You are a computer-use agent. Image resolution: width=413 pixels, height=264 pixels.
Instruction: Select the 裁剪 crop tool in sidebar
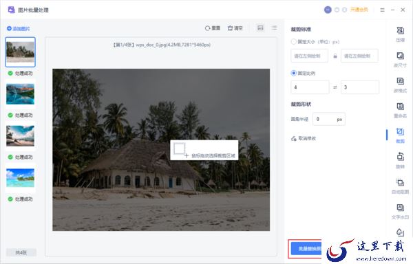point(400,135)
